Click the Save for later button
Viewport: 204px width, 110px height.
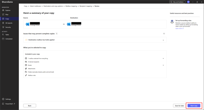pyautogui.click(x=179, y=106)
